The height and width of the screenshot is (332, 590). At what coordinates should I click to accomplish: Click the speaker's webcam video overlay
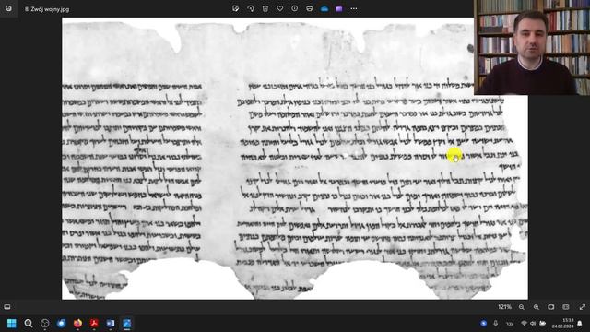point(532,47)
